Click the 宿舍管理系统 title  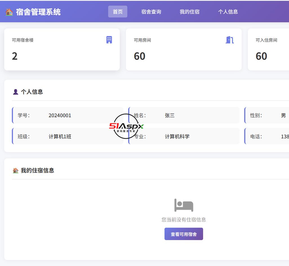38,12
